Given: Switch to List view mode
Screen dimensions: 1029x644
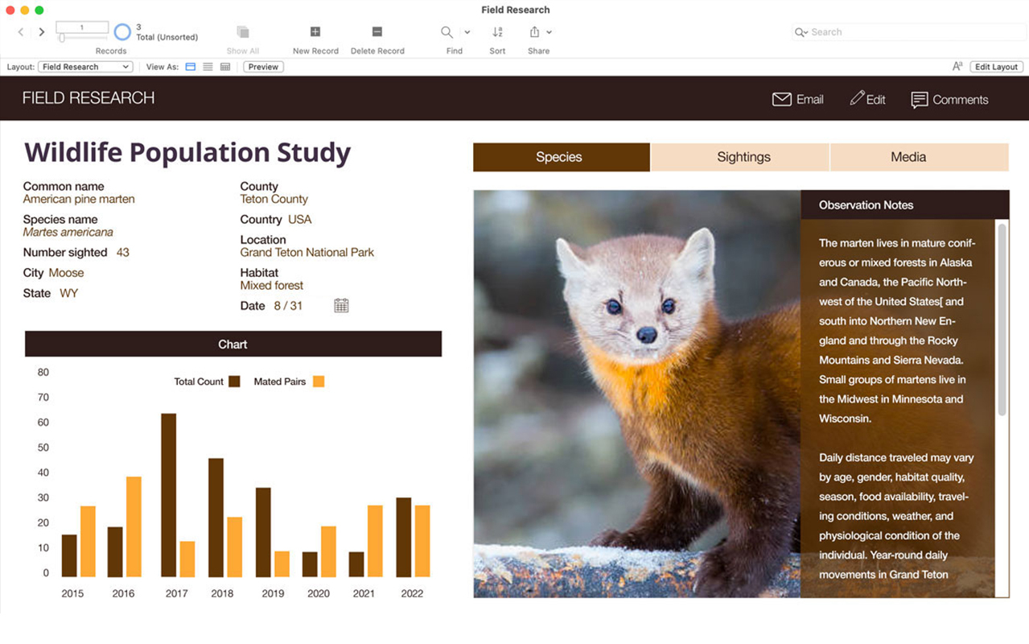Looking at the screenshot, I should (208, 67).
